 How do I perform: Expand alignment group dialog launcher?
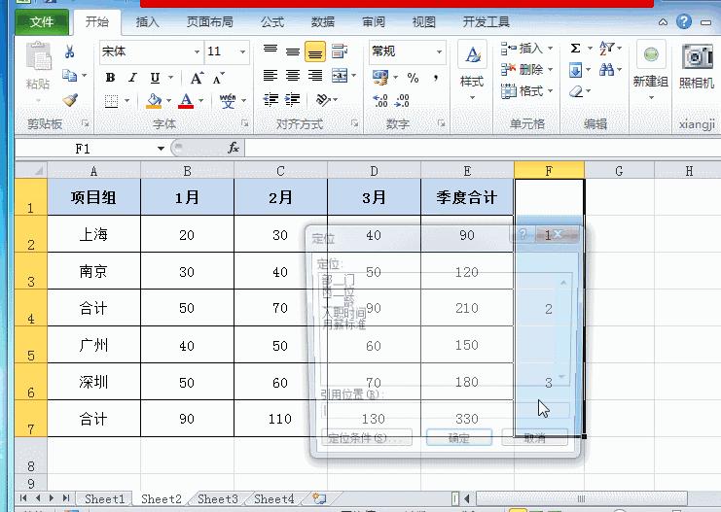[354, 123]
